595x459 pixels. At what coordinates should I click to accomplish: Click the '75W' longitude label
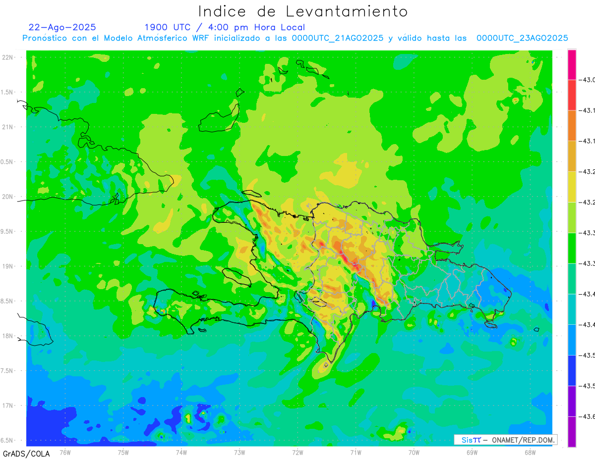pyautogui.click(x=123, y=452)
